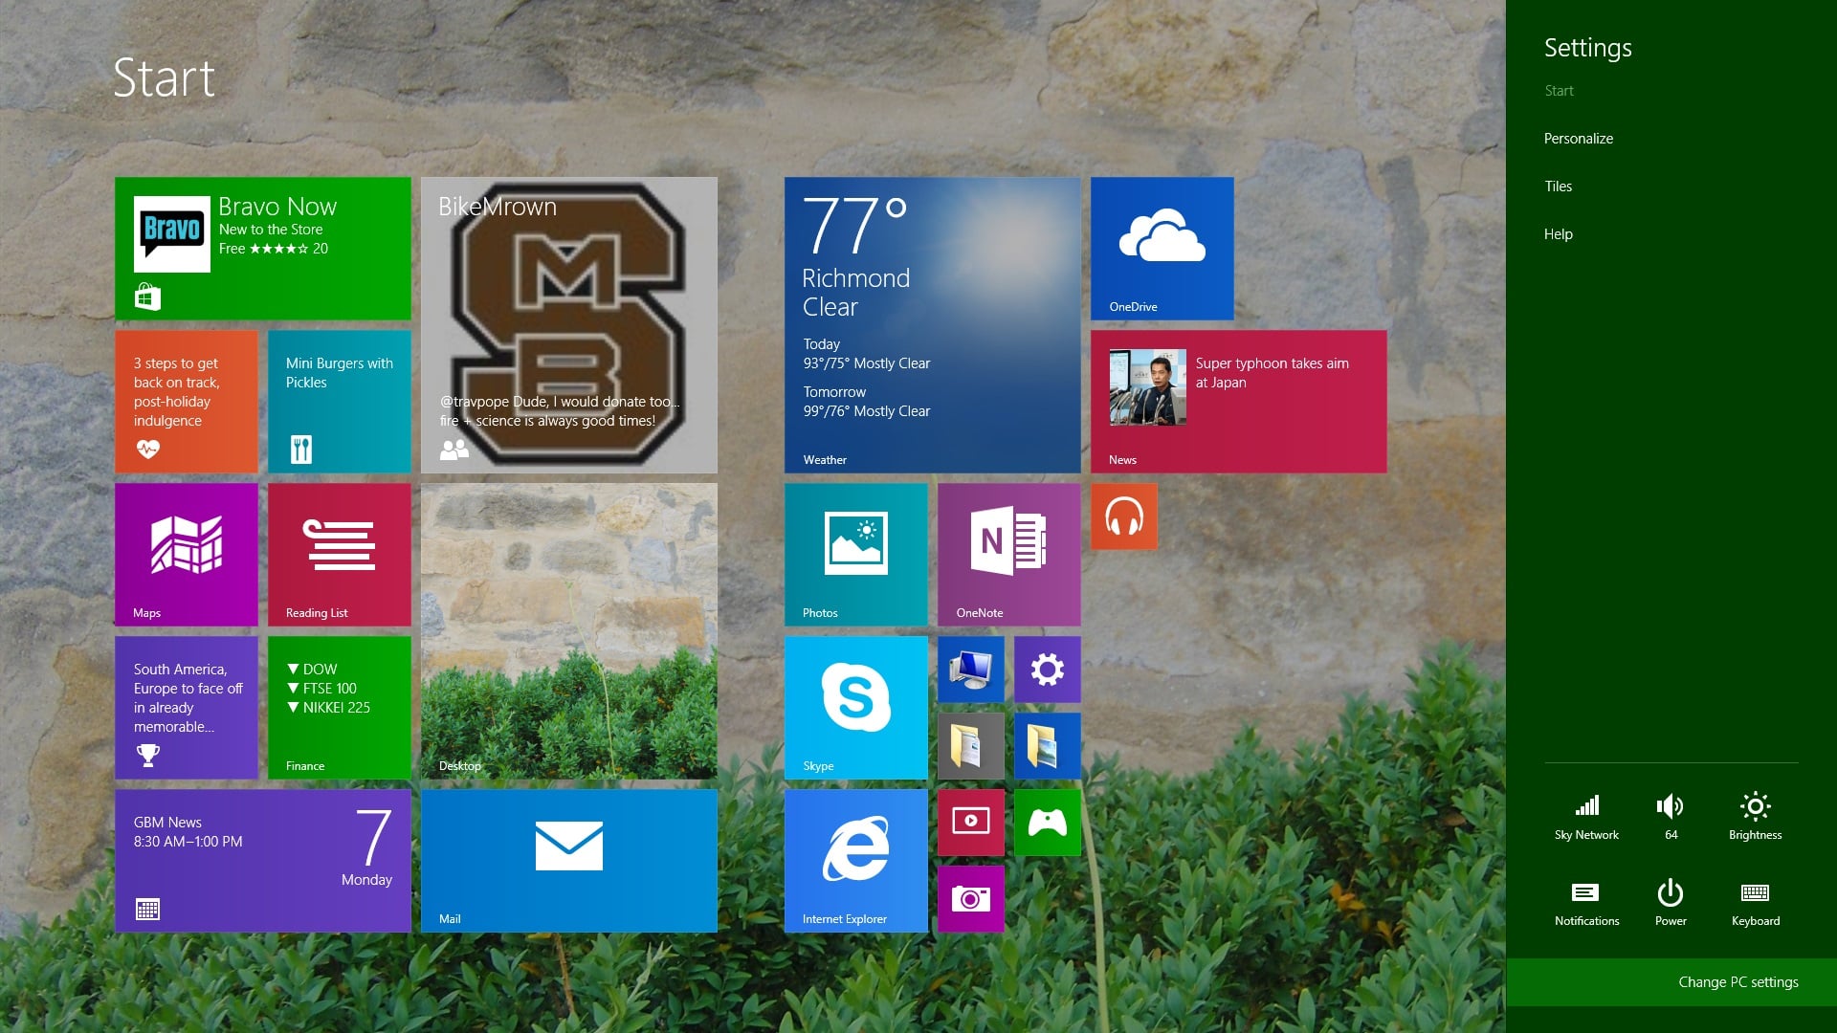Open Internet Explorer tile
Screen dimensions: 1837x1033
point(855,860)
